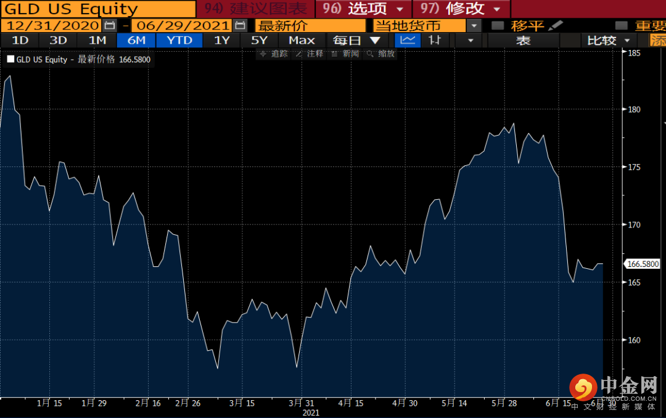Toggle the 重要 events checkbox

(x=622, y=25)
